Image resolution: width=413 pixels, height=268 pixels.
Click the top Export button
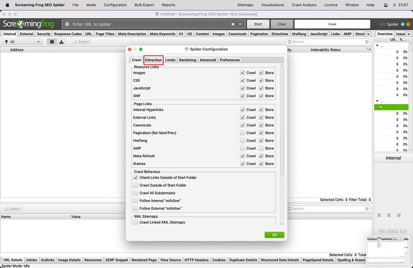(x=81, y=42)
